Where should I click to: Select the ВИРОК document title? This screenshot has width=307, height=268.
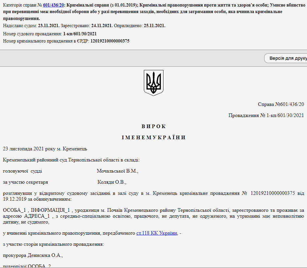(x=153, y=126)
